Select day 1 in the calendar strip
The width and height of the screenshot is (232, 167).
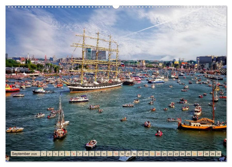(x=44, y=154)
